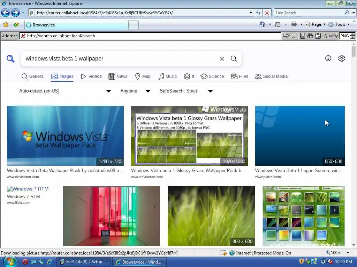
Task: Open the Tools menu dropdown
Action: [339, 24]
